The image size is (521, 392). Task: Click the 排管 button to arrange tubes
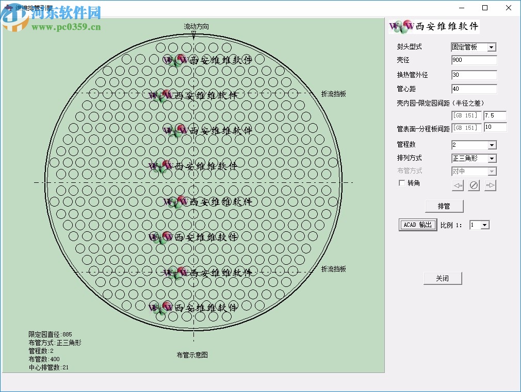click(x=444, y=206)
